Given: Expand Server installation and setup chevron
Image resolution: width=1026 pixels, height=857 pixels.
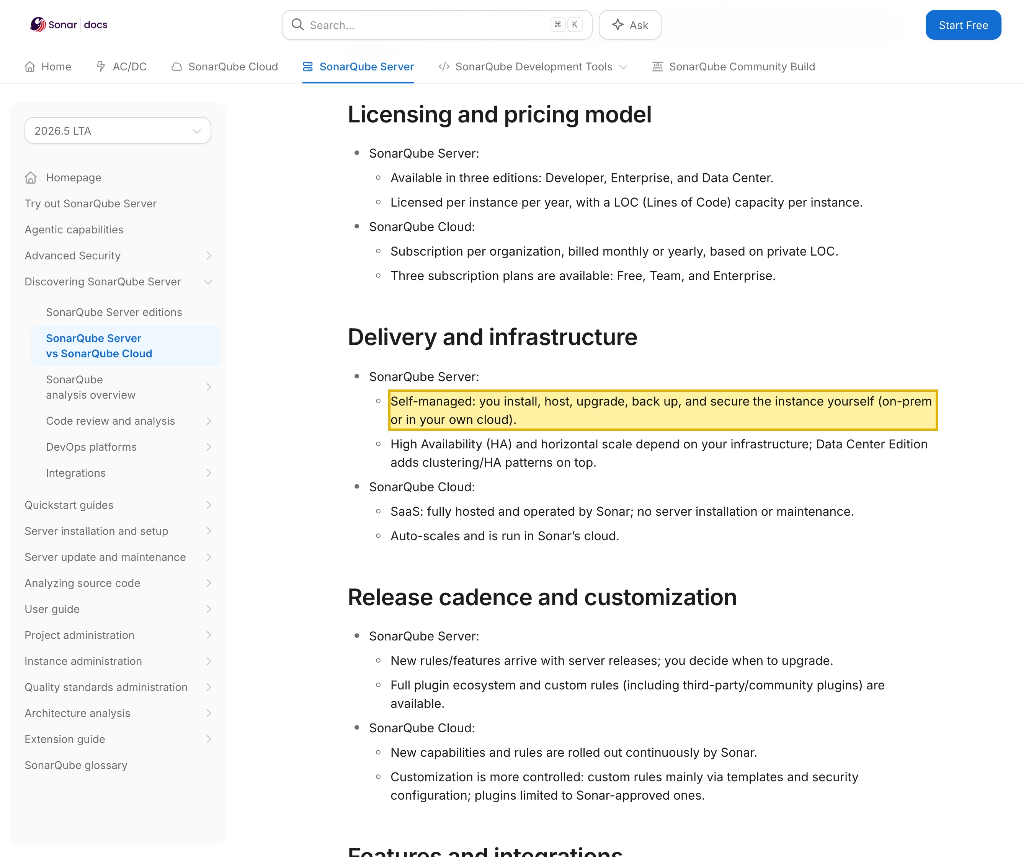Looking at the screenshot, I should (x=209, y=531).
